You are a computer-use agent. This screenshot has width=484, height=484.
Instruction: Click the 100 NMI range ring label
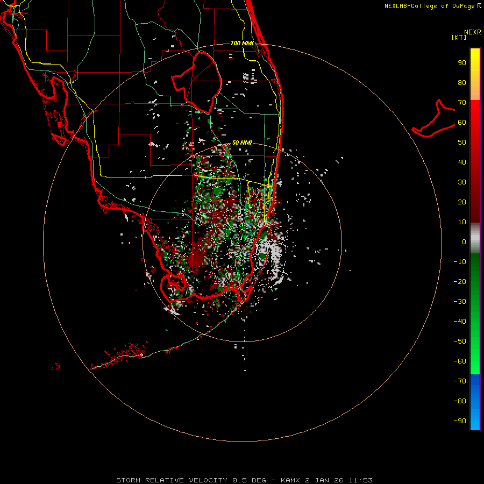[x=243, y=43]
